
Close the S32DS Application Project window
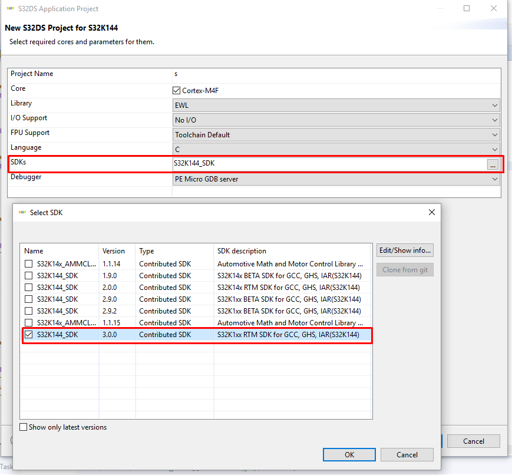point(494,8)
